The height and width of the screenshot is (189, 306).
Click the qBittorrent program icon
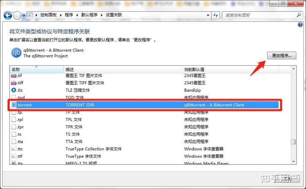point(16,53)
